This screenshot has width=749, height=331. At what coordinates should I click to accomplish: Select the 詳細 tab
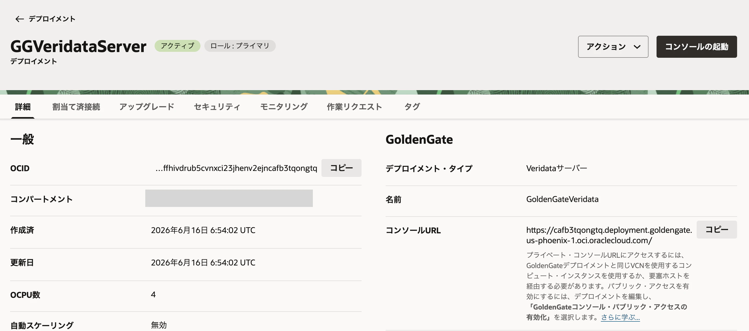23,107
